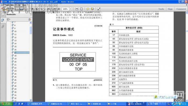The height and width of the screenshot is (106, 188).
Task: Open the Help menu
Action: click(x=24, y=5)
